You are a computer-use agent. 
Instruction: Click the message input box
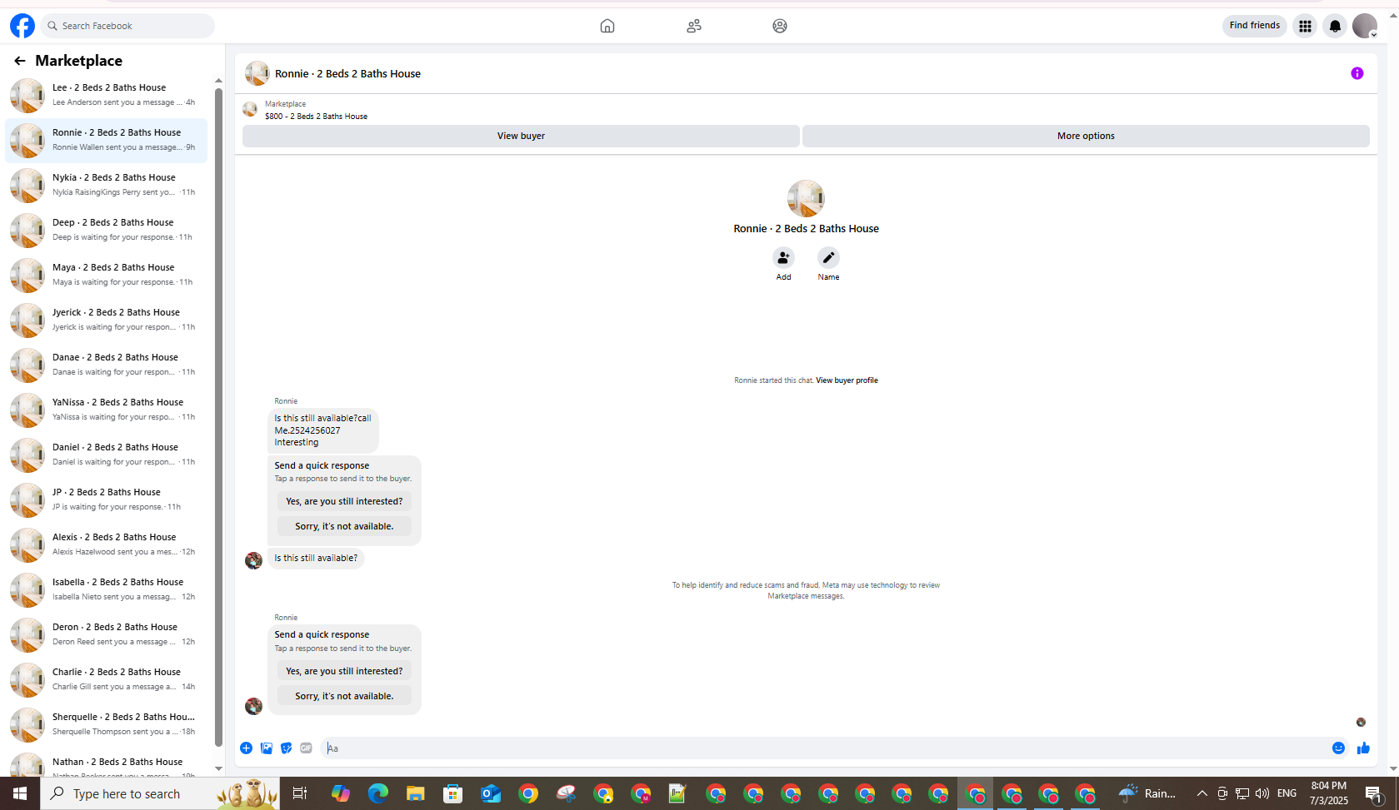(x=825, y=748)
